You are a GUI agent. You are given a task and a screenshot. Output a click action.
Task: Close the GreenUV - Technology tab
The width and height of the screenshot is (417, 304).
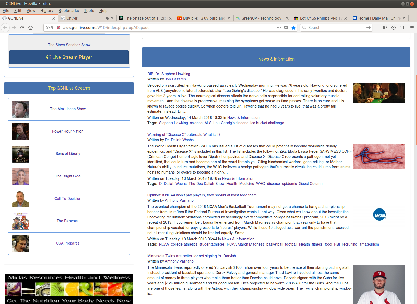pos(287,18)
